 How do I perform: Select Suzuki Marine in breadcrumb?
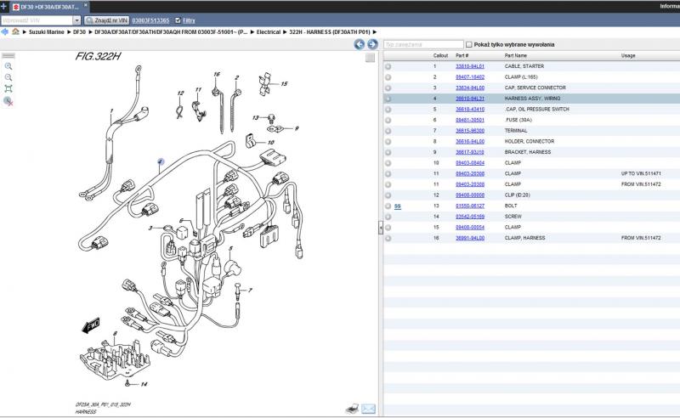coord(46,31)
